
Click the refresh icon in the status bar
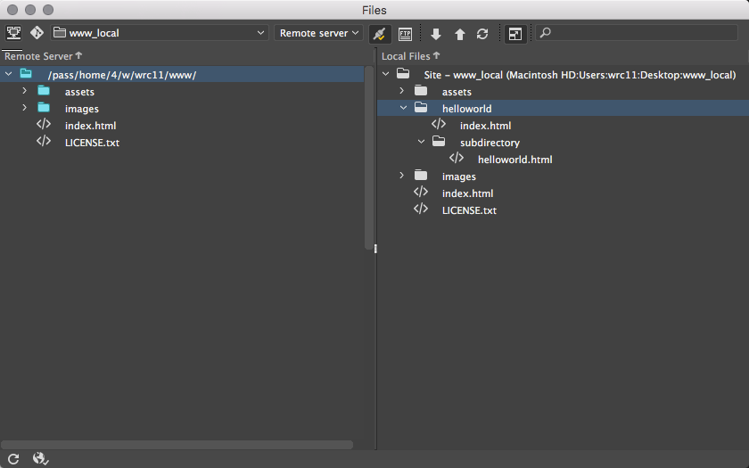click(13, 458)
